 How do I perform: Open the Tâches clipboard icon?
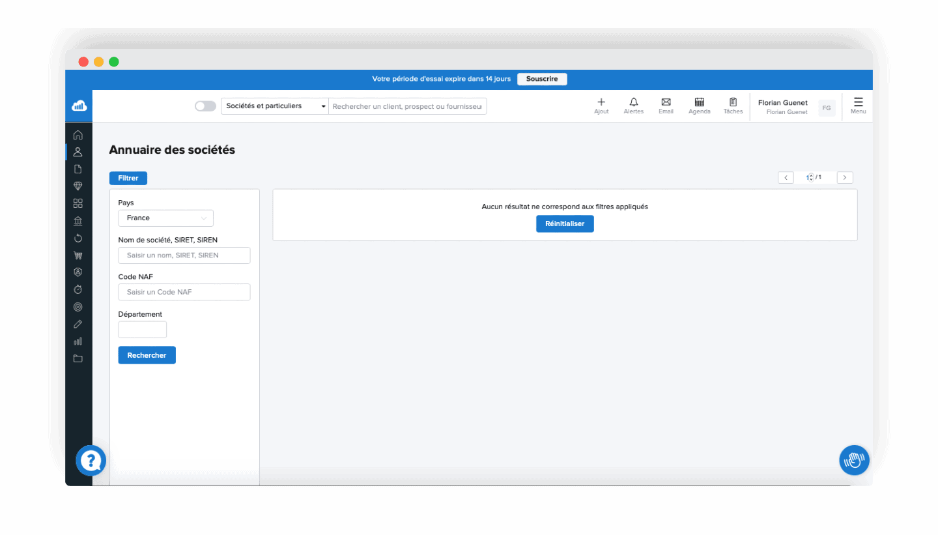733,102
